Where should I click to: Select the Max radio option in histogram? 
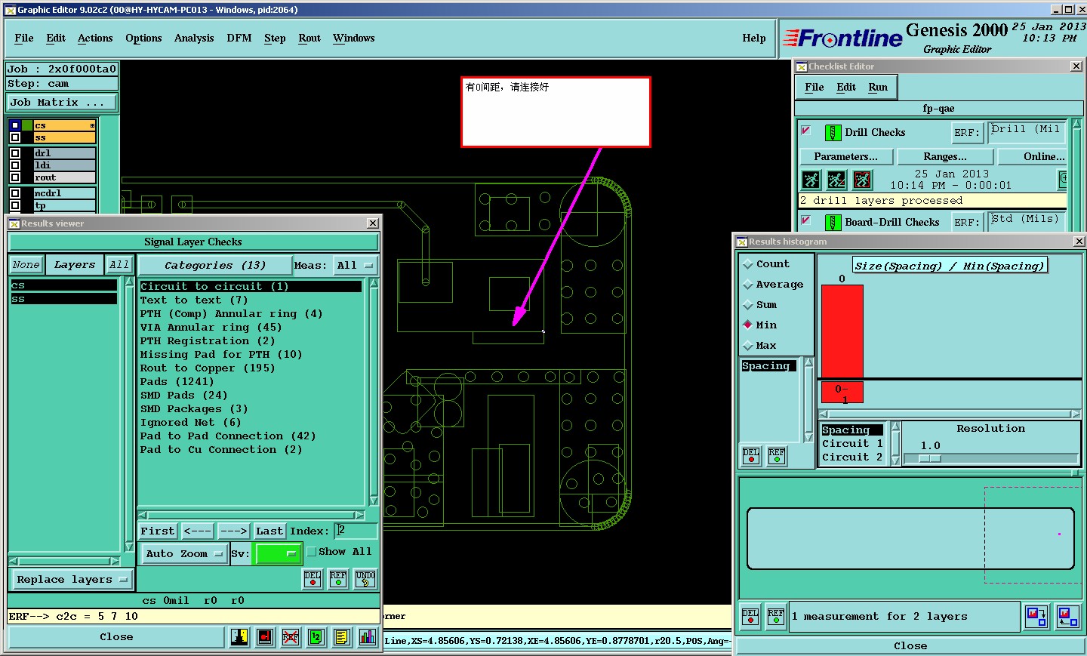748,346
